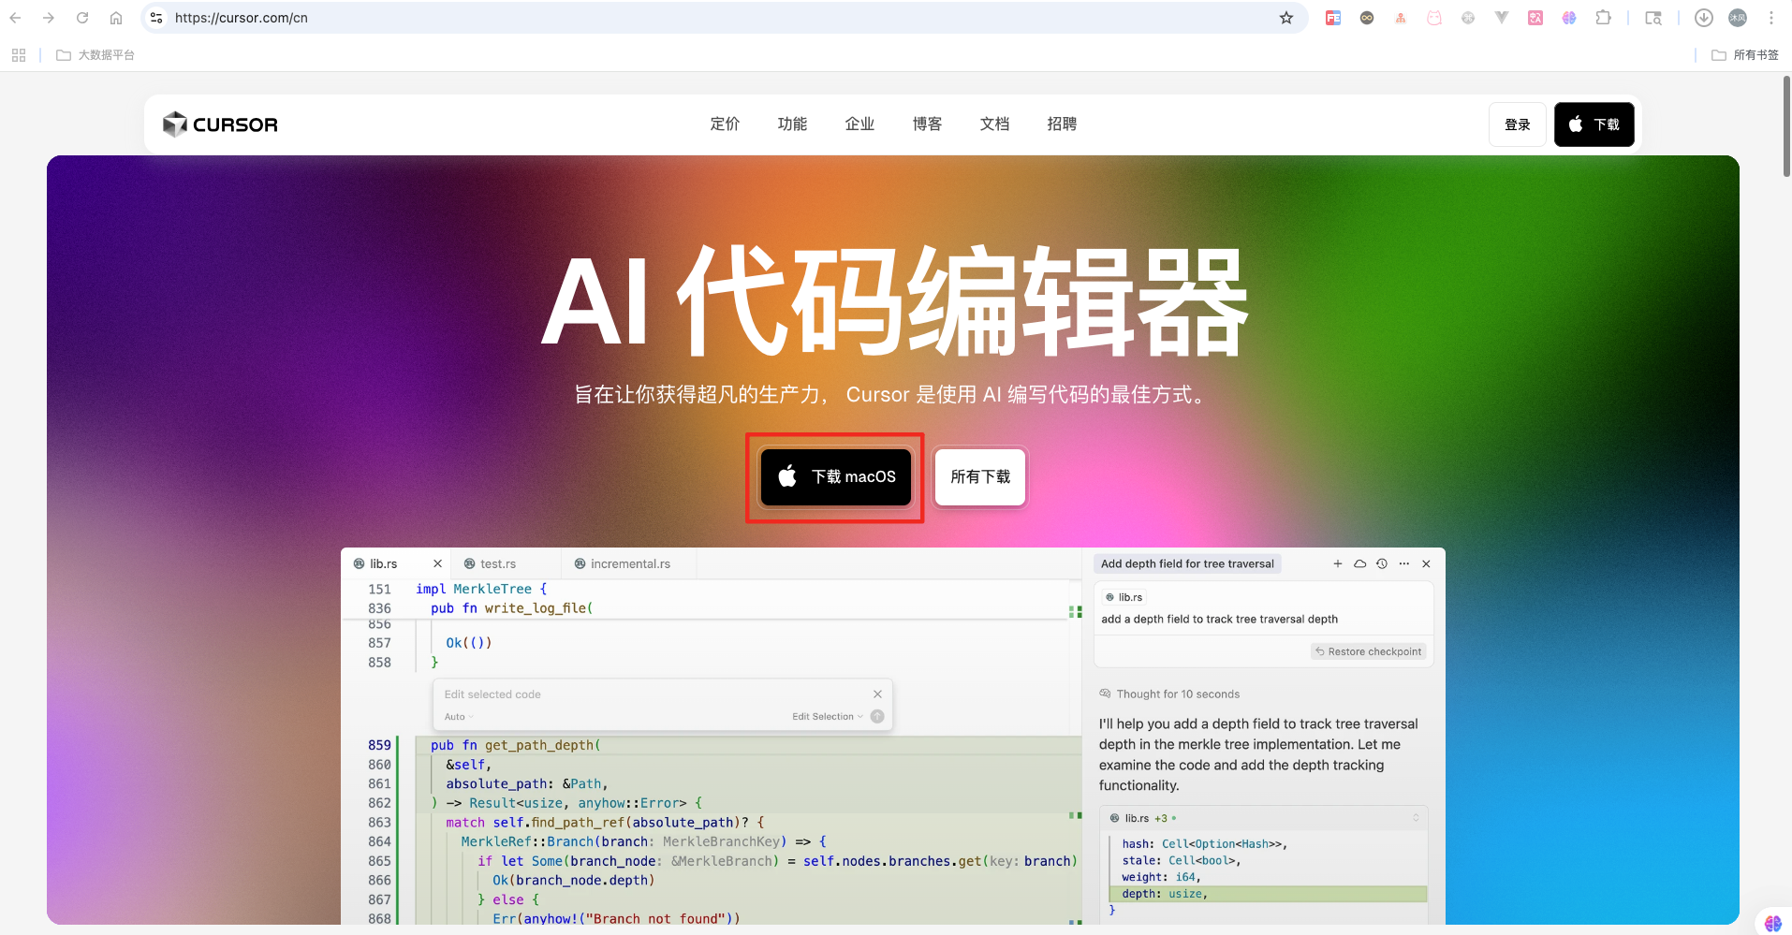Go to the browser home page
1792x935 pixels.
tap(116, 18)
